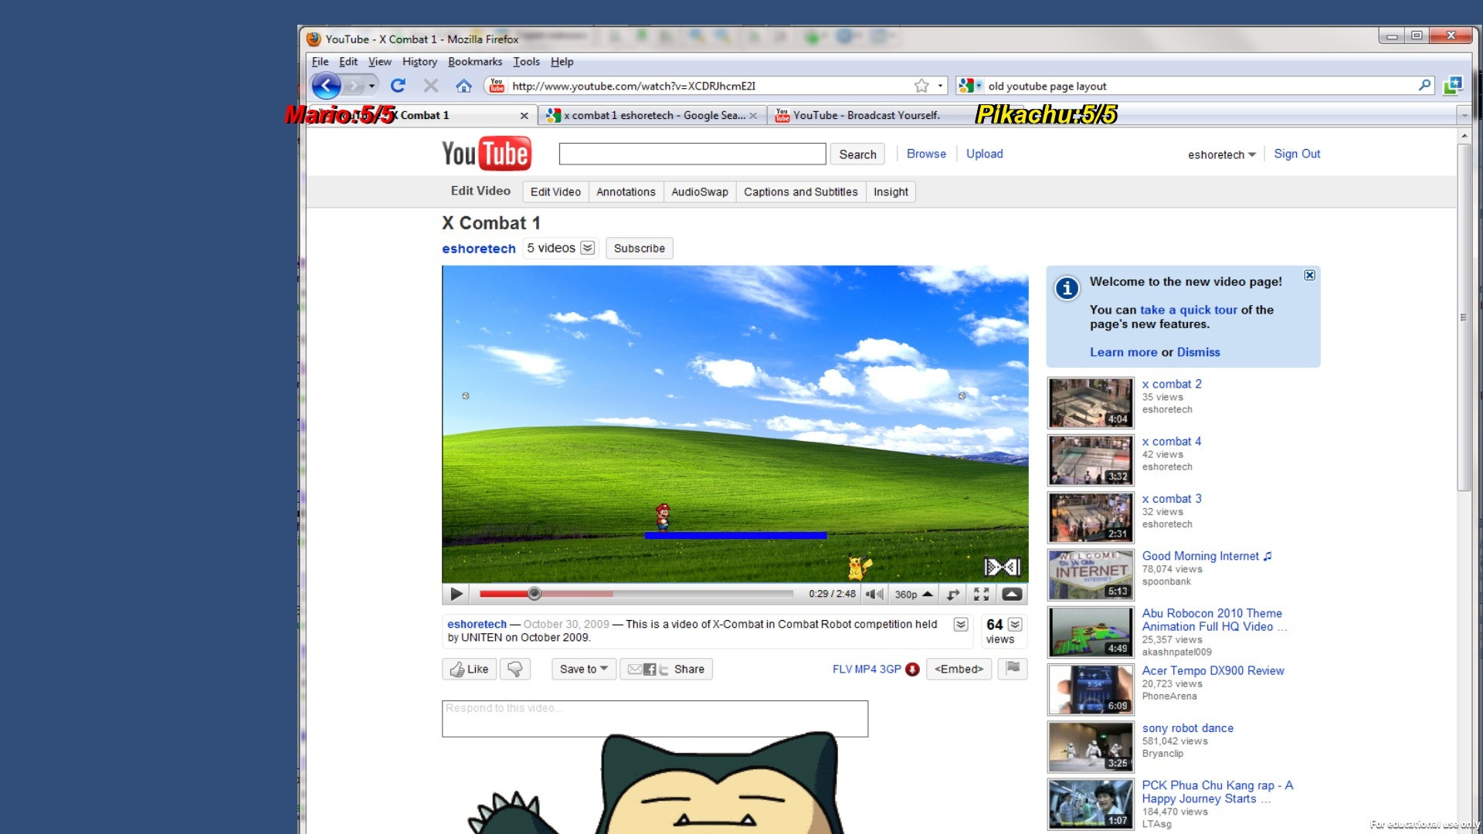Screen dimensions: 1483x834
Task: Click the annotation toggle icon on video
Action: click(1003, 567)
